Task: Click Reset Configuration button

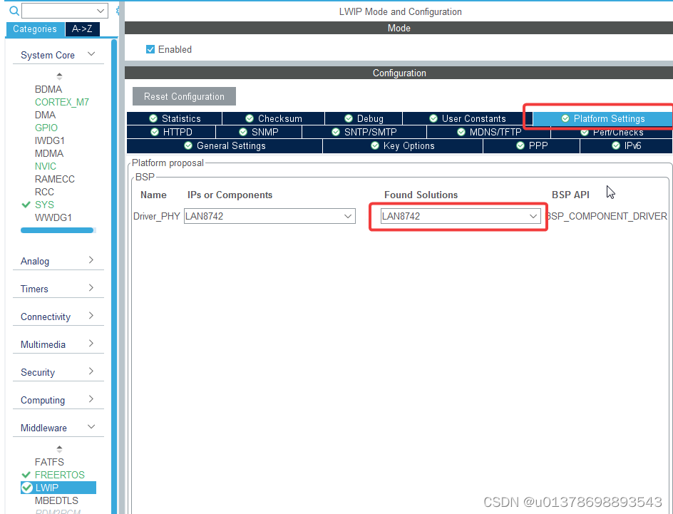Action: click(x=184, y=96)
